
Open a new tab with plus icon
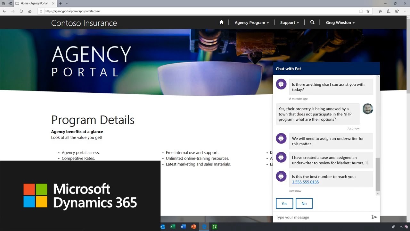point(60,4)
